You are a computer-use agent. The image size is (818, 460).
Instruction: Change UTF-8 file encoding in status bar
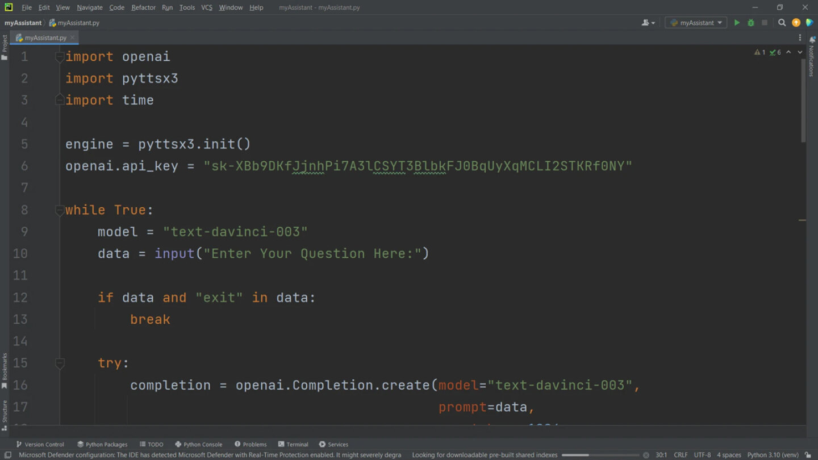click(x=702, y=455)
